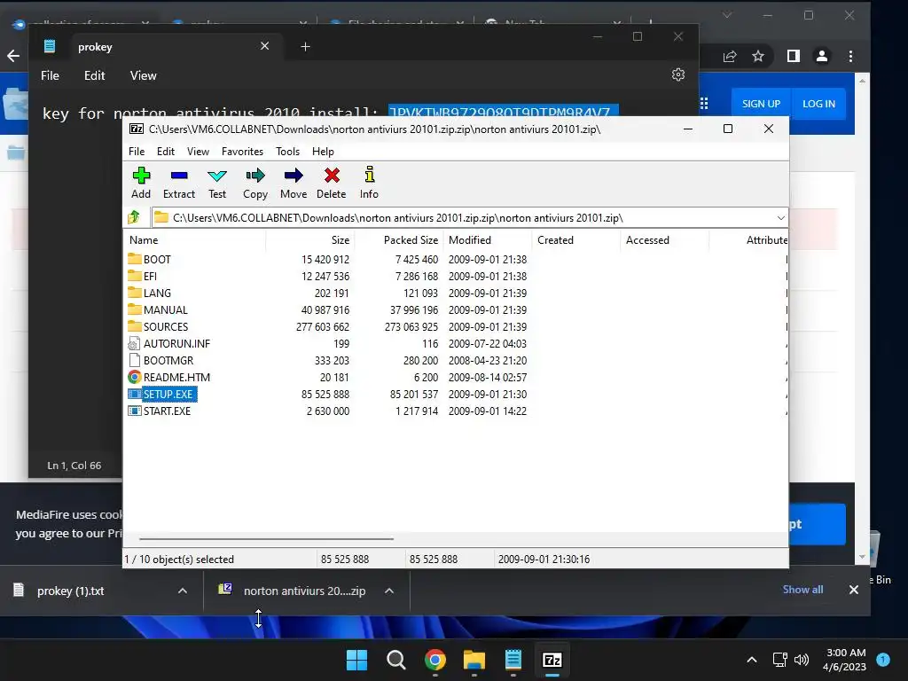Select the SETUP.EXE file

point(168,394)
